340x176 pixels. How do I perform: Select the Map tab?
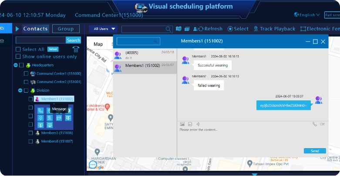pyautogui.click(x=98, y=44)
